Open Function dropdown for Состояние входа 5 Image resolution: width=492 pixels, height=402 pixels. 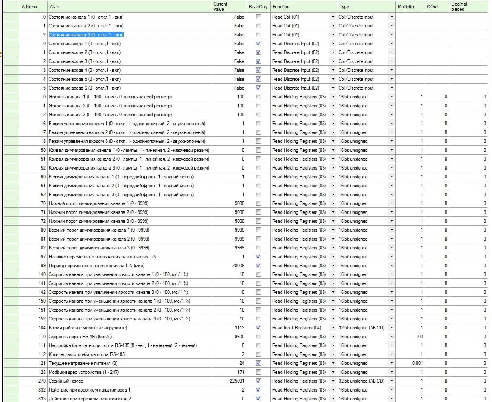click(x=333, y=79)
